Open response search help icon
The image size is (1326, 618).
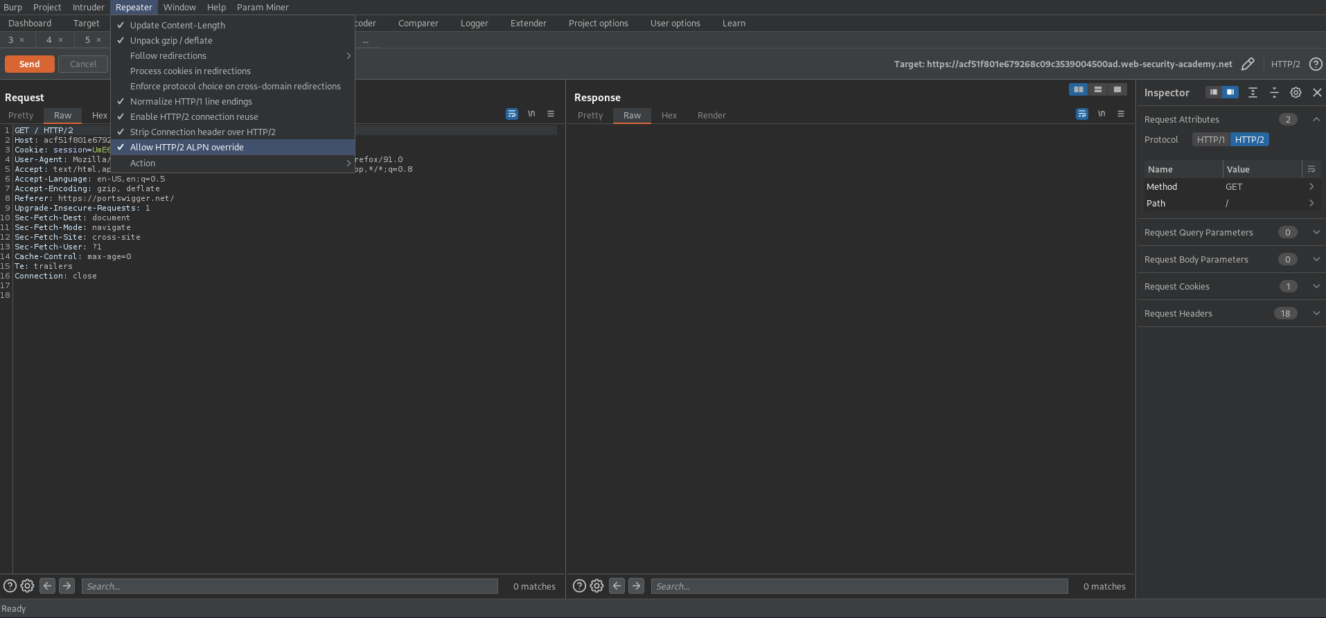click(580, 586)
